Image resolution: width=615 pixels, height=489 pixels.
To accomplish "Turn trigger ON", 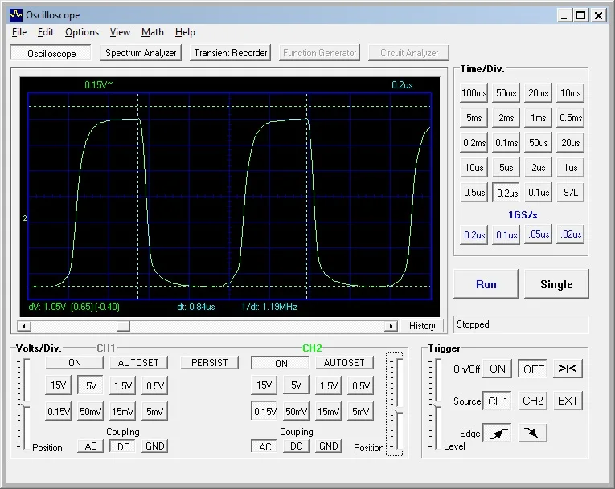I will point(498,369).
